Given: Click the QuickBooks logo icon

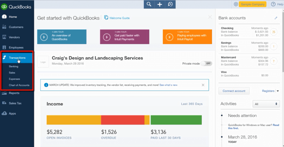Looking at the screenshot, I should point(4,7).
